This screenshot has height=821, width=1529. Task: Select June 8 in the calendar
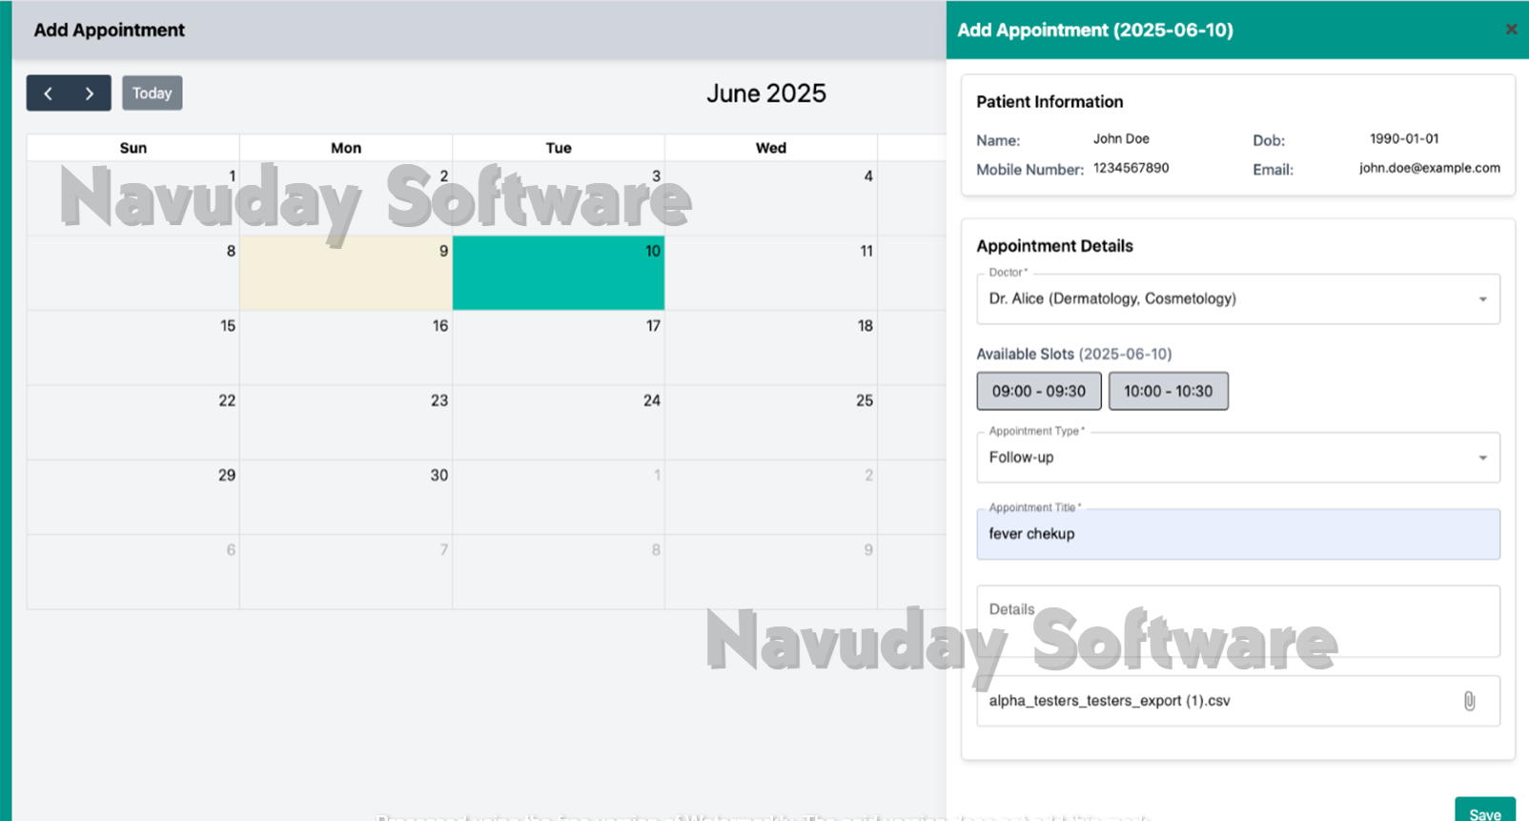(x=133, y=273)
